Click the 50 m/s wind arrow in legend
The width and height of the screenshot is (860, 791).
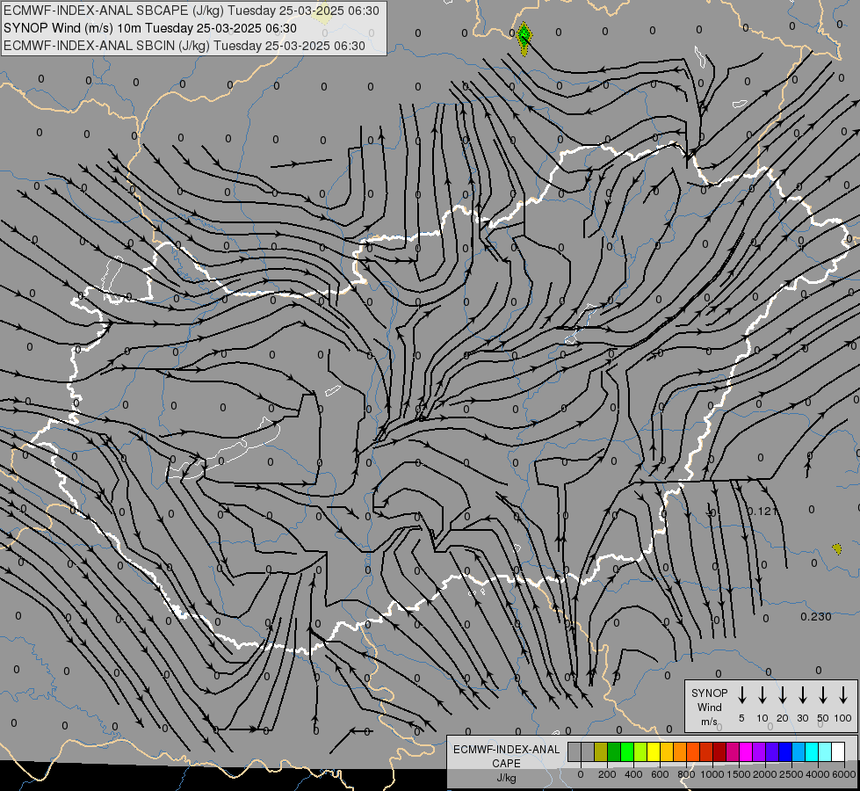coord(823,695)
